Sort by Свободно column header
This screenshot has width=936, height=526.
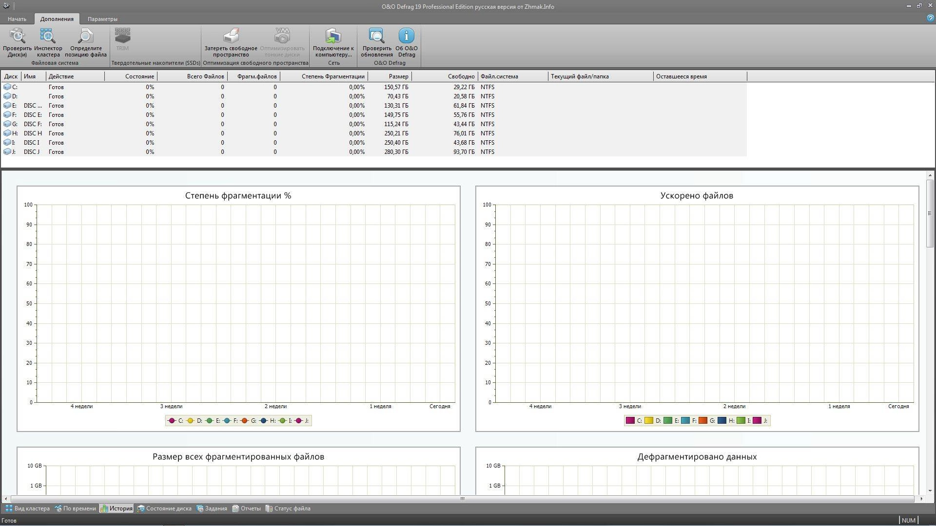tap(445, 76)
